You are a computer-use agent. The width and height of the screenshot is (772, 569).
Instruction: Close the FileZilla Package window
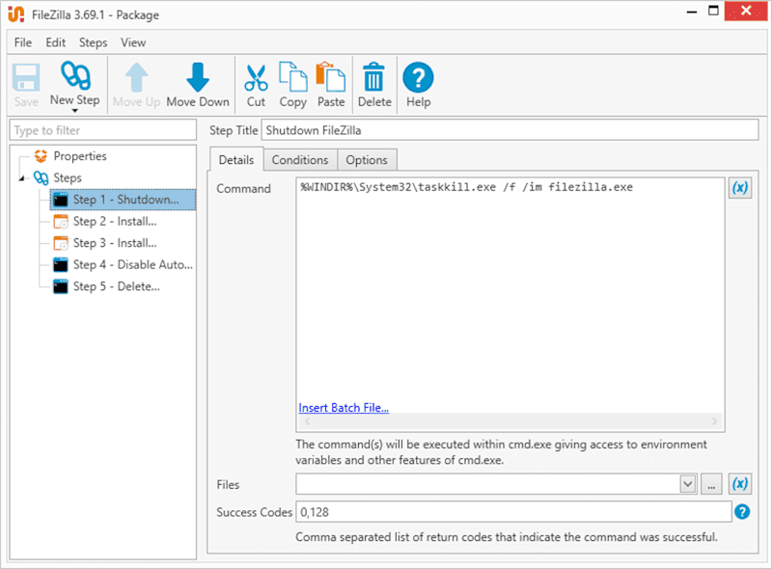coord(746,11)
